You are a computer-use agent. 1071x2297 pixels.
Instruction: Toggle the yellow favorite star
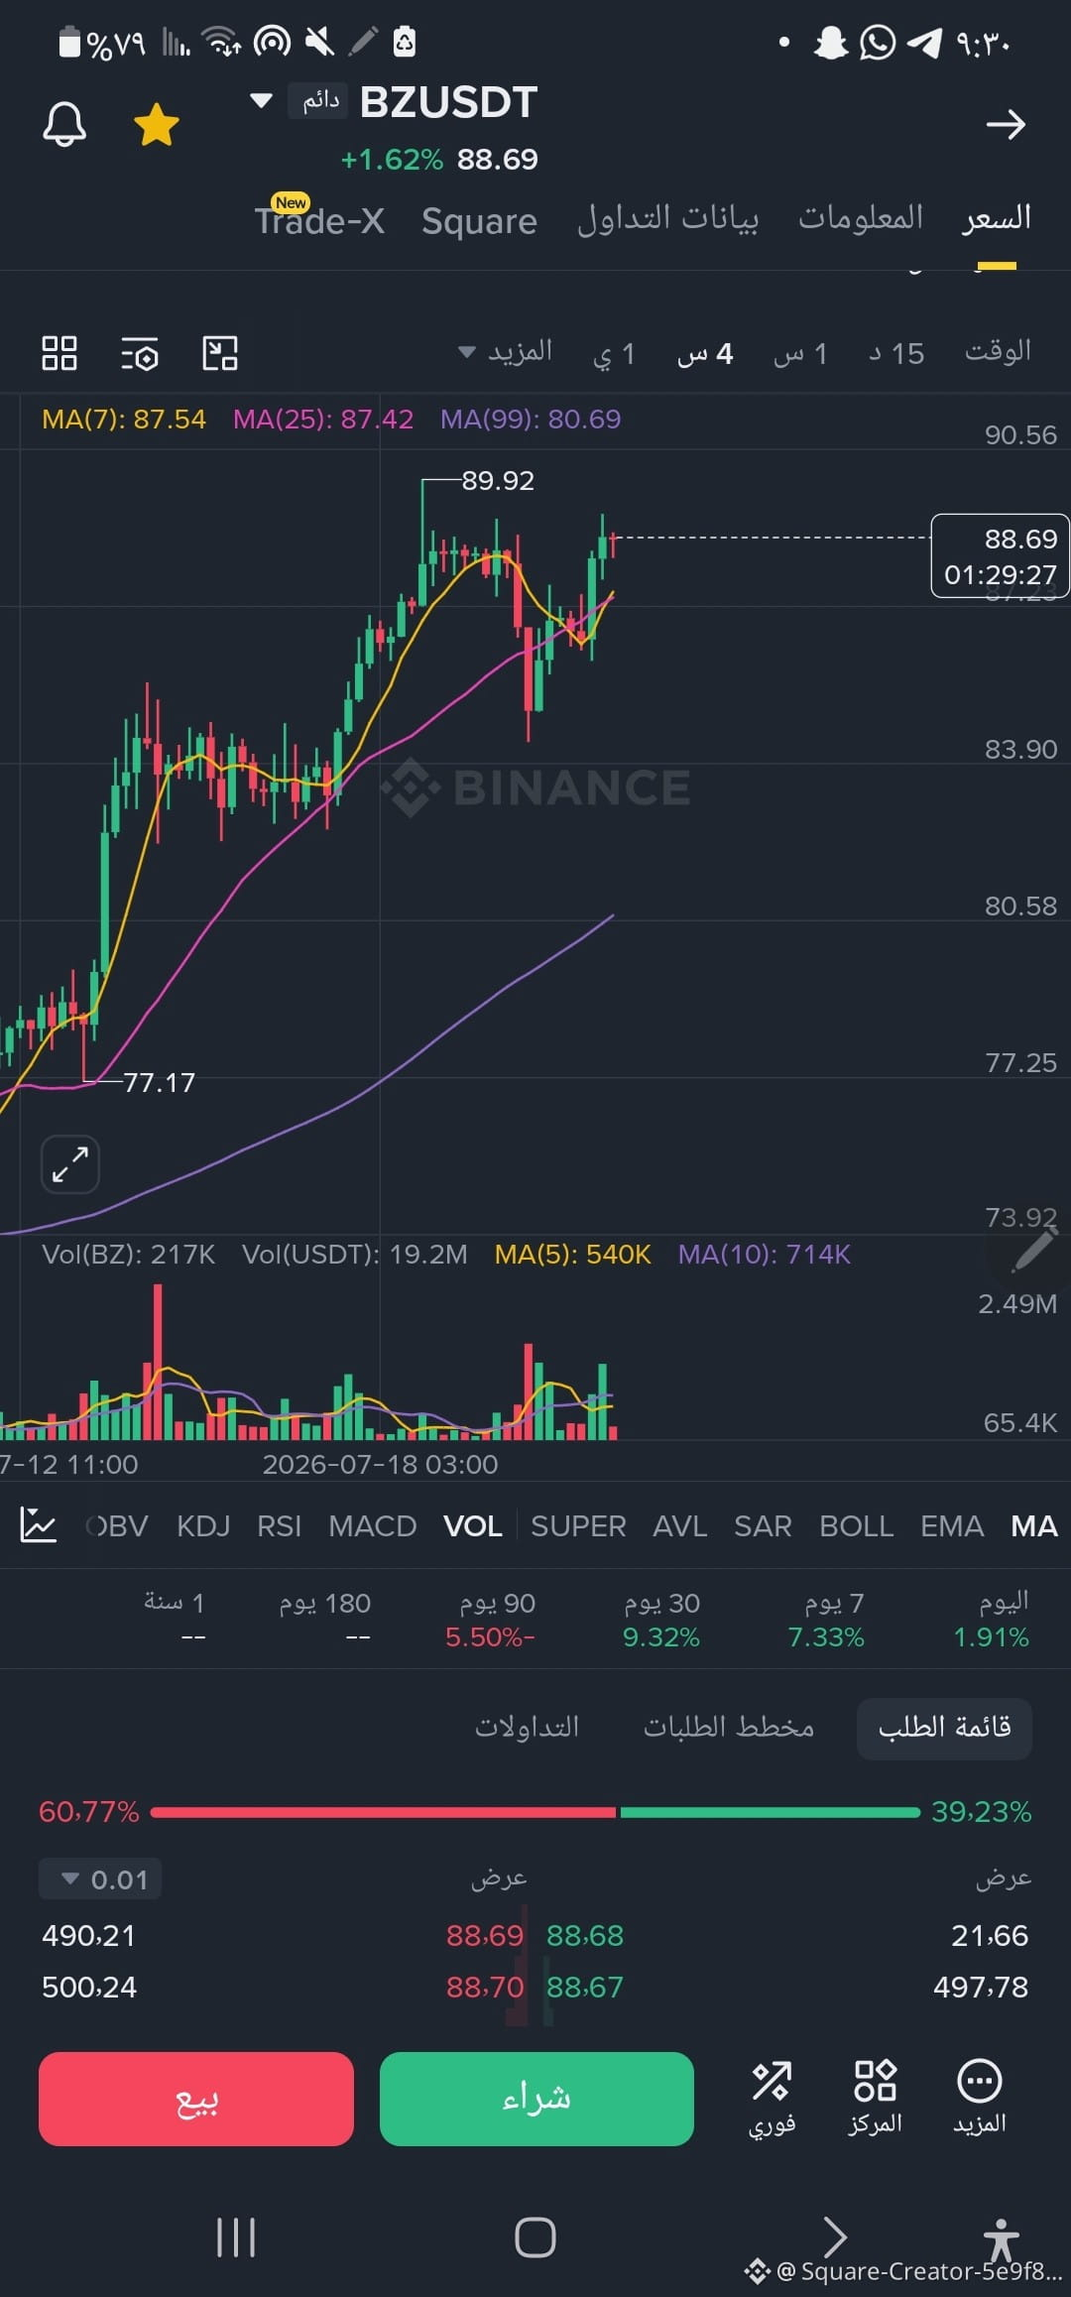coord(157,126)
